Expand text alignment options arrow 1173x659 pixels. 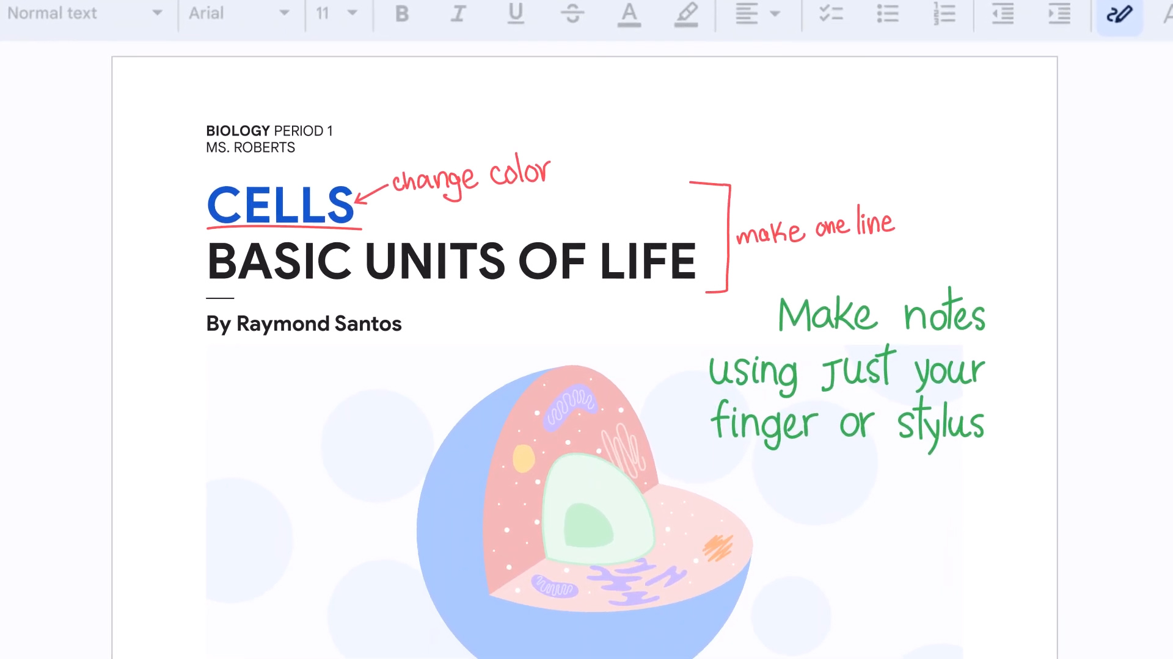pyautogui.click(x=775, y=13)
